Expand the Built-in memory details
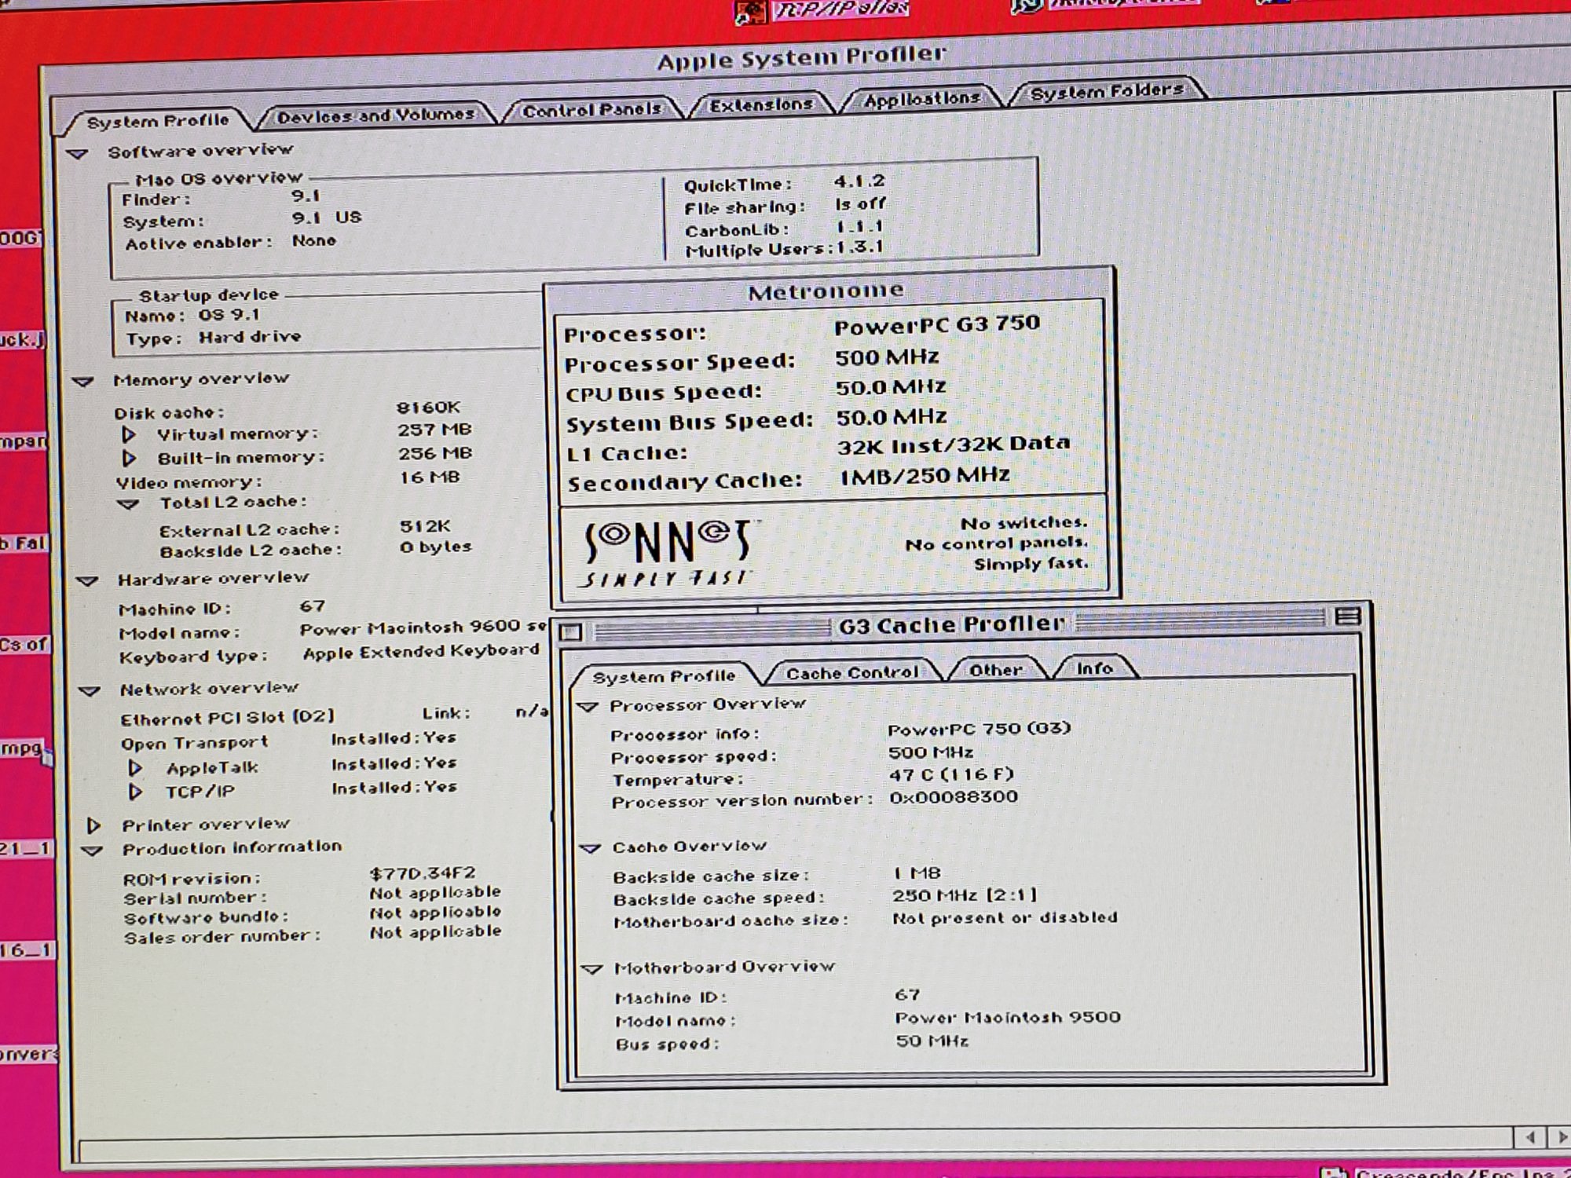This screenshot has width=1571, height=1178. pyautogui.click(x=129, y=458)
